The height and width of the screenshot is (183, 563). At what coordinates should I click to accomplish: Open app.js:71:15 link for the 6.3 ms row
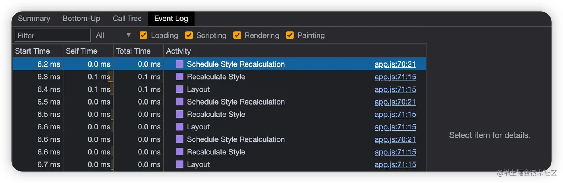(395, 77)
